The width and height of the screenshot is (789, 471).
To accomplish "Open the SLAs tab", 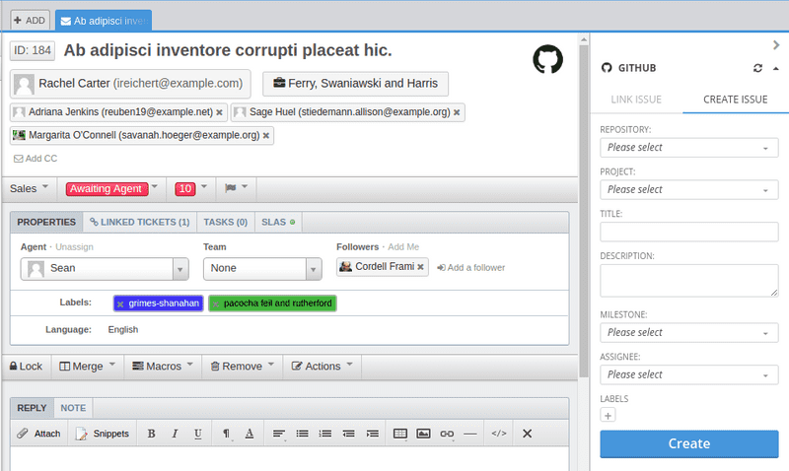I will coord(278,222).
